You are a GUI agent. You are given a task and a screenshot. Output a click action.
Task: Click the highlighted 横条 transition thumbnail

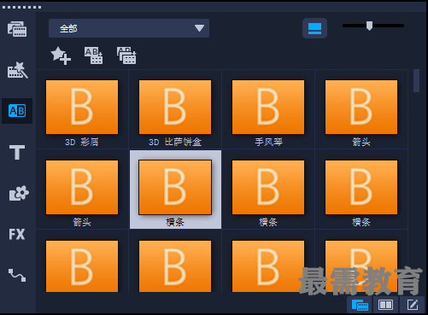click(x=175, y=187)
